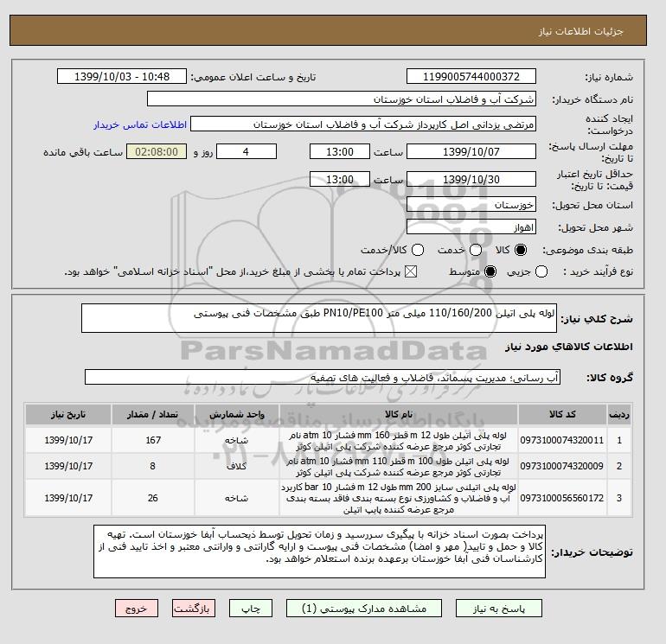Toggle the اسناد خزانه اسلامی payment checkbox
This screenshot has height=644, width=666.
coord(411,271)
